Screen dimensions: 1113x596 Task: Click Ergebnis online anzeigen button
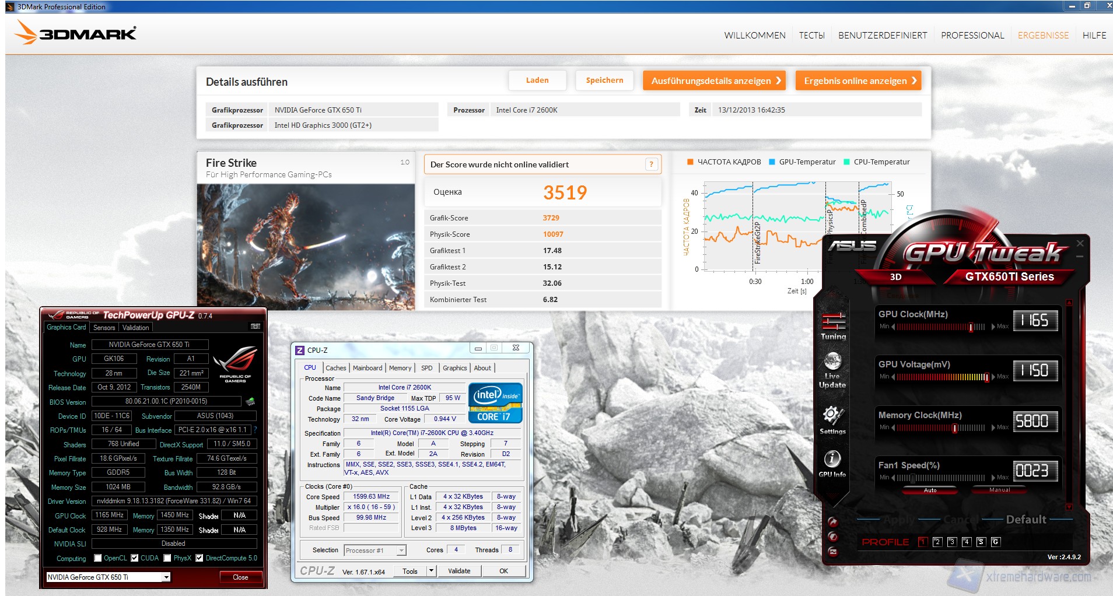click(x=858, y=80)
